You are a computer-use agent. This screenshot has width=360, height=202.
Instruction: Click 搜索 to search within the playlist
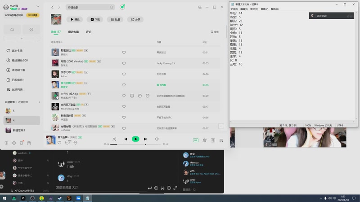pos(215,32)
